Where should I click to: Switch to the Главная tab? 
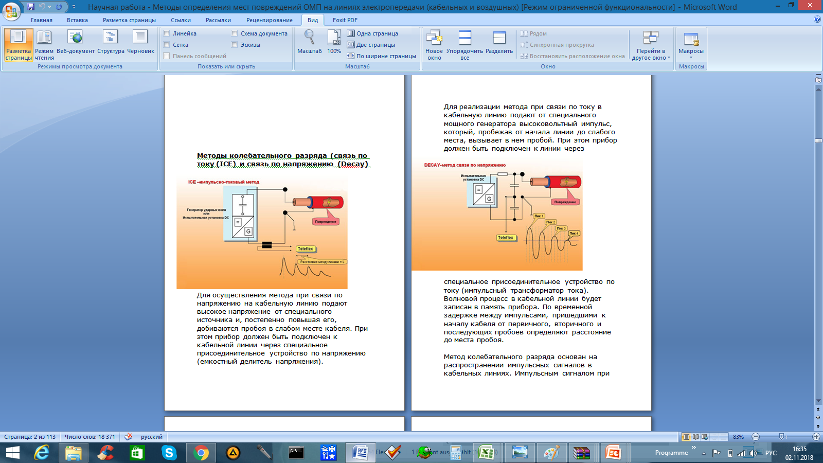pos(42,20)
